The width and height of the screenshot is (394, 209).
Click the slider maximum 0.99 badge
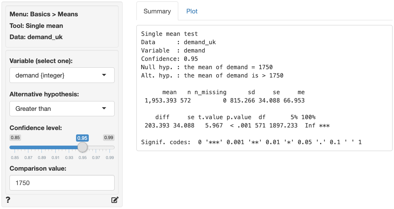coord(109,138)
